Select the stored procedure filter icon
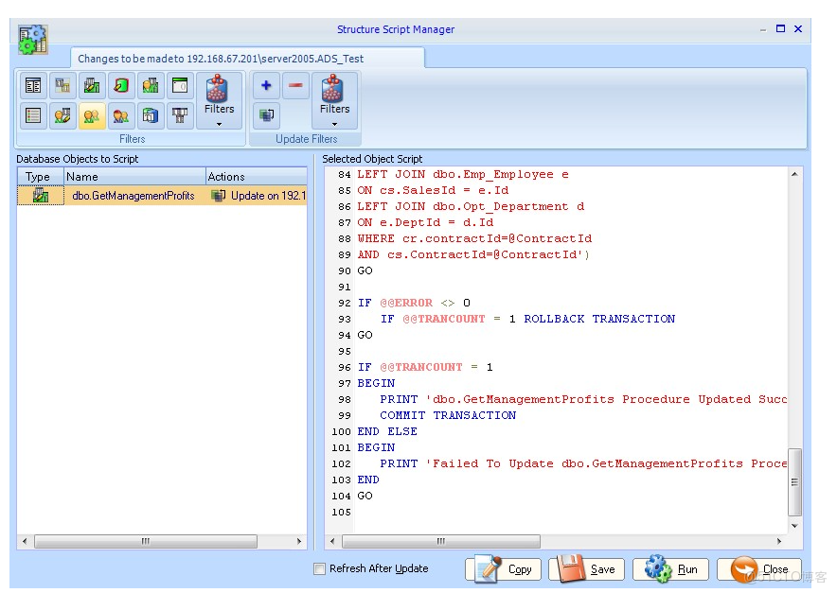Image resolution: width=837 pixels, height=593 pixels. (x=93, y=85)
